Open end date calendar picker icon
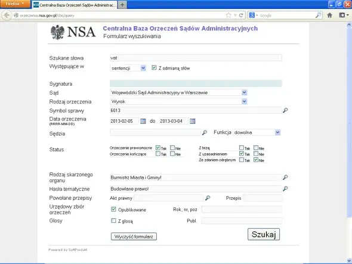Image resolution: width=352 pixels, height=264 pixels. click(192, 122)
